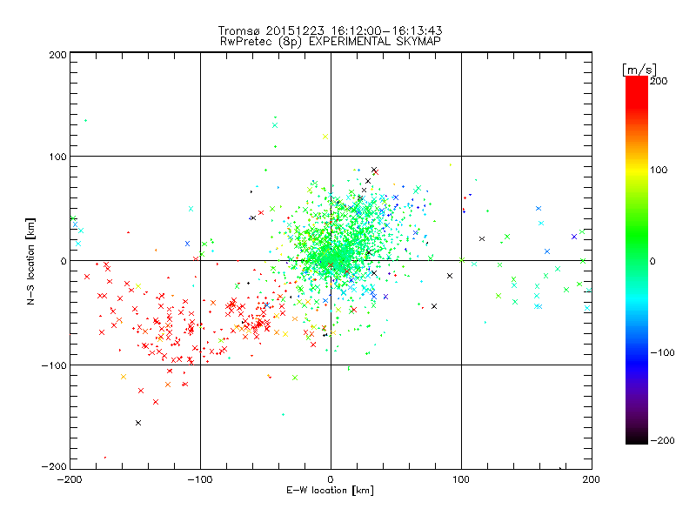Screen dimensions: 696x522
Task: Click the y-axis '-100' tick label
Action: (54, 365)
